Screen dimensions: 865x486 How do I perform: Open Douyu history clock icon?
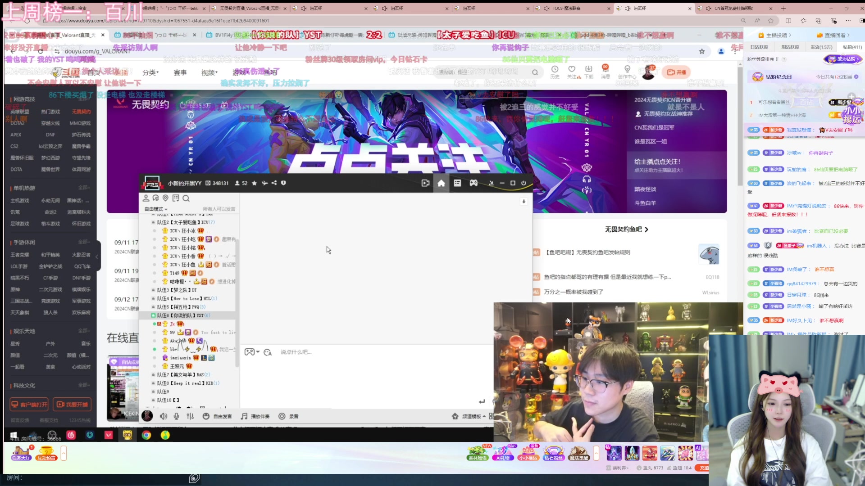tap(555, 71)
